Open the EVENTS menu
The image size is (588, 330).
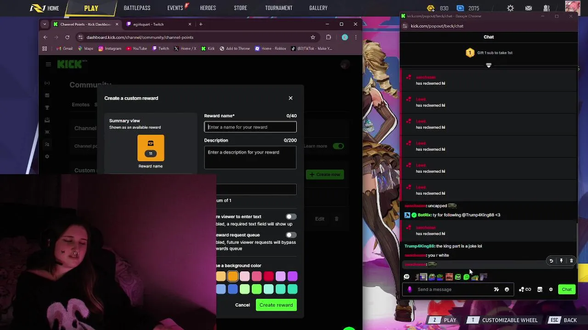pos(175,8)
